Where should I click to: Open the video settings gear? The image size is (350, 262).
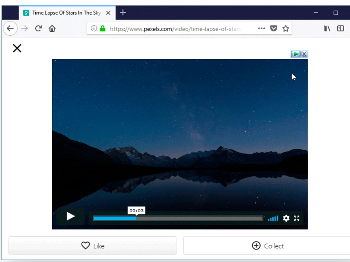pos(286,218)
